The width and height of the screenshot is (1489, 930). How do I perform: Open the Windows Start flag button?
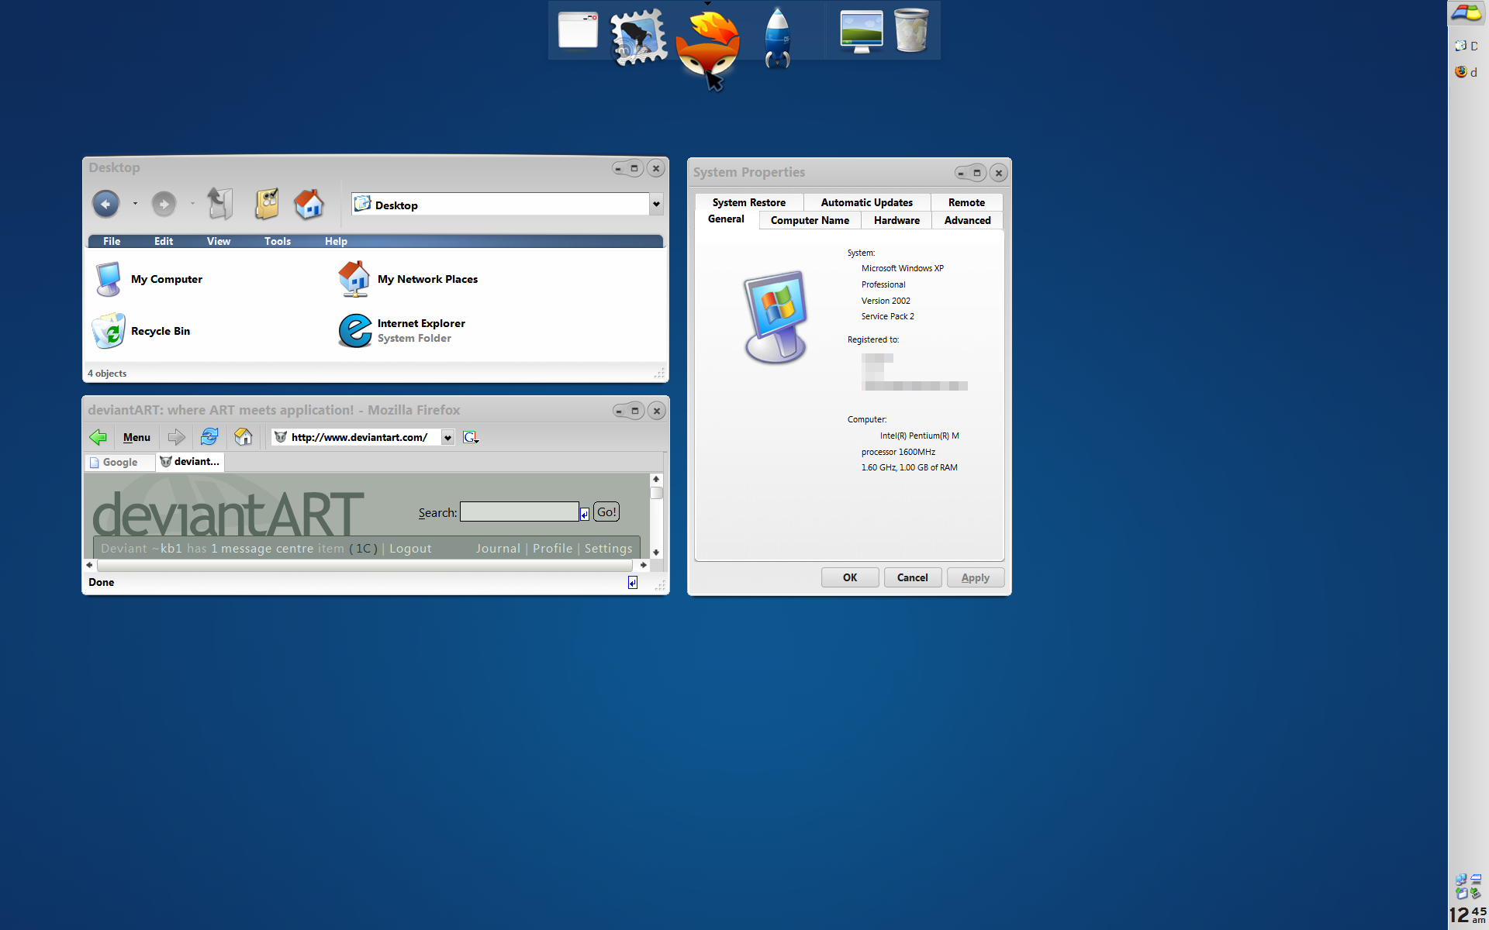(1467, 13)
